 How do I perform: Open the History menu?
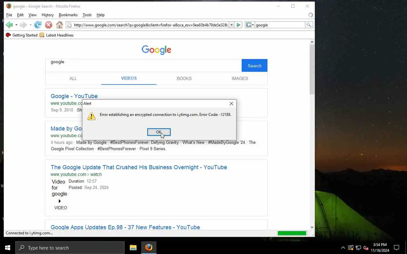click(x=48, y=15)
